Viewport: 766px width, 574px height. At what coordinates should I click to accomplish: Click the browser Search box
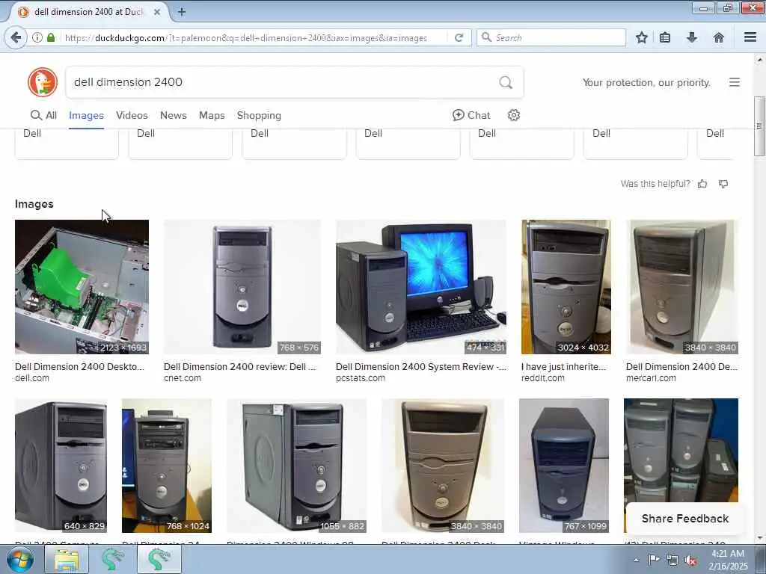point(551,37)
